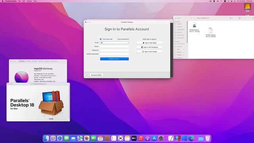The image size is (254, 143).
Task: Click the Business Edition button
Action: 96,75
